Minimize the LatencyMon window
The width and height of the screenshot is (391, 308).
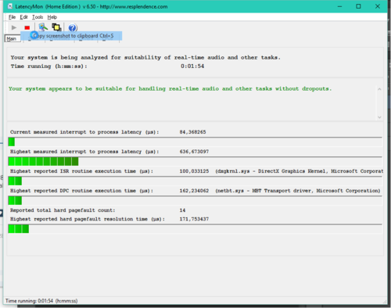339,6
